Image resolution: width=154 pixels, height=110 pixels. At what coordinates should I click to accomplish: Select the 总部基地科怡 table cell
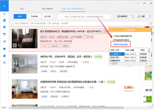pos(117,61)
